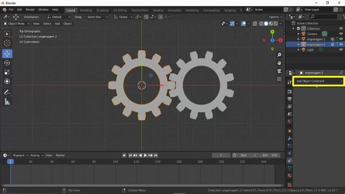Select the Select Box tool in the left toolbar

coord(7,34)
